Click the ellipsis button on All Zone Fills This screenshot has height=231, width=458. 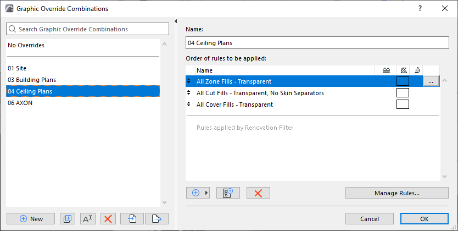431,81
